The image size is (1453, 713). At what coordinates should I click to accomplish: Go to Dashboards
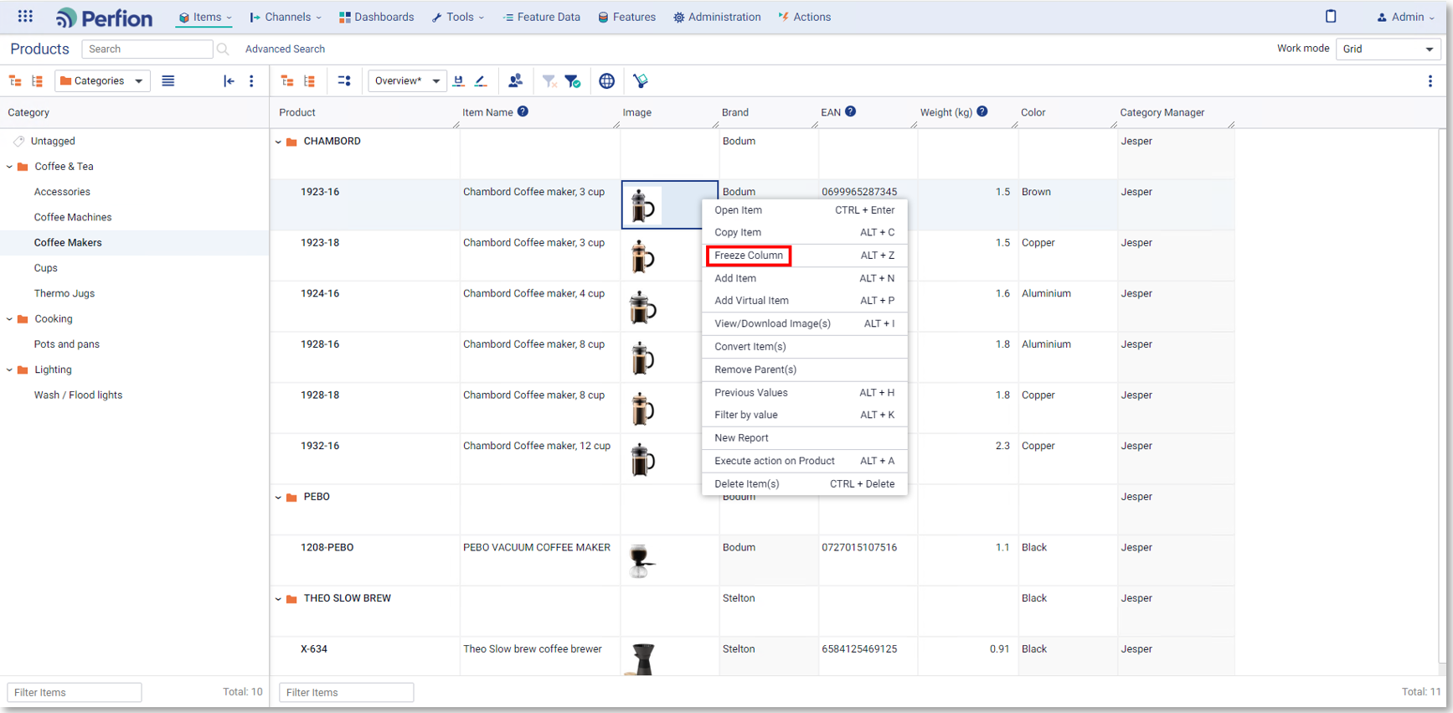(376, 17)
